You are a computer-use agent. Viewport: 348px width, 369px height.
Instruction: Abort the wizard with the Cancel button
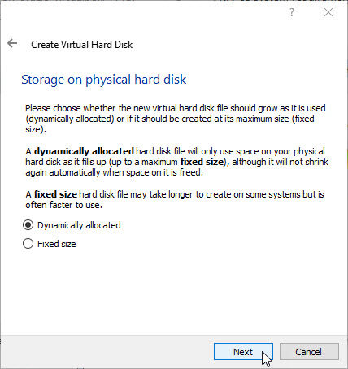(309, 352)
